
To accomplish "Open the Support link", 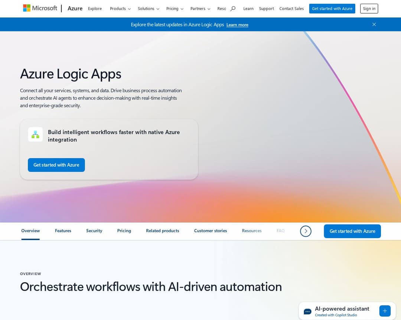I will coord(266,9).
